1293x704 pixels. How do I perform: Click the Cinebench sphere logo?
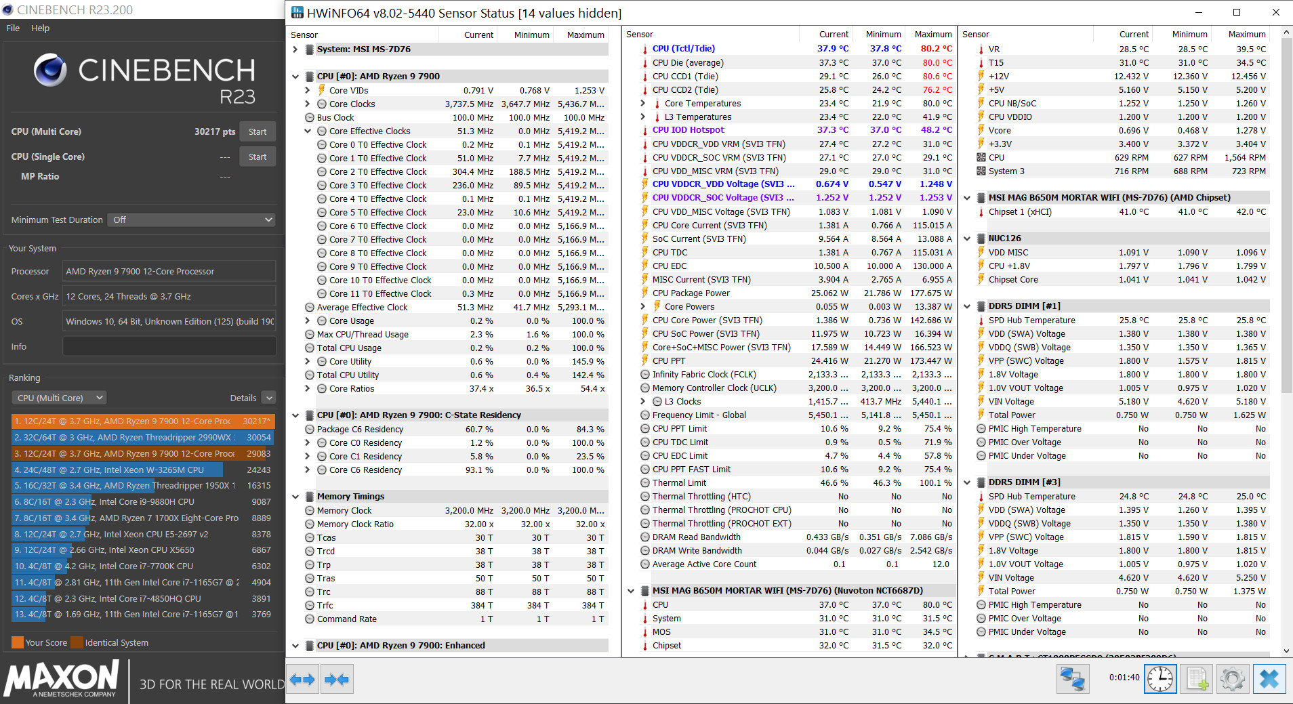[x=50, y=70]
